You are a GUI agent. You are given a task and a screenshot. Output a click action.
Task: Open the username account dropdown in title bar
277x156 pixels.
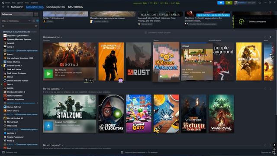pos(247,3)
